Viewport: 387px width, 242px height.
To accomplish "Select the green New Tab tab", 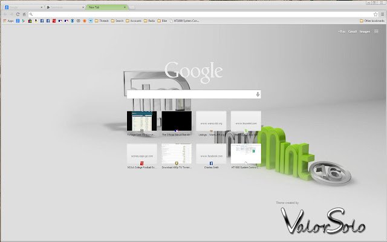I will [106, 7].
